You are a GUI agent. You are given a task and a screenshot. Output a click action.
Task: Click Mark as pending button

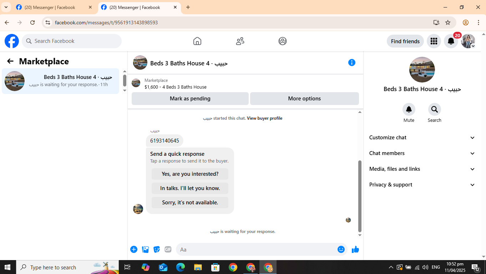[190, 99]
